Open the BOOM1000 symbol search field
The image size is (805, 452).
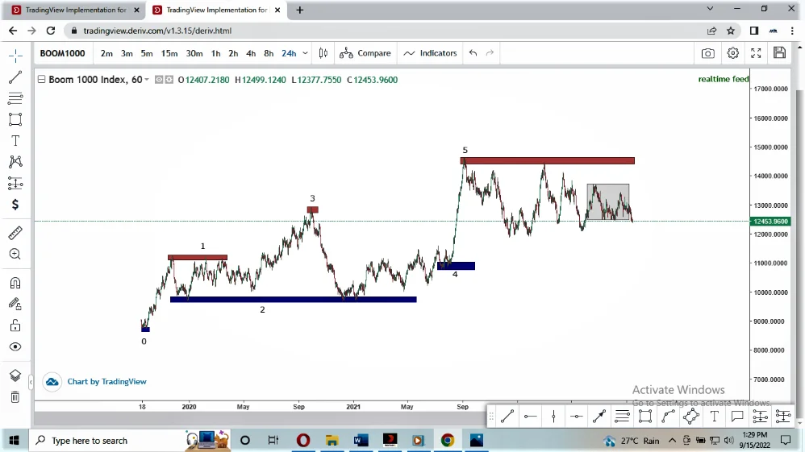63,53
